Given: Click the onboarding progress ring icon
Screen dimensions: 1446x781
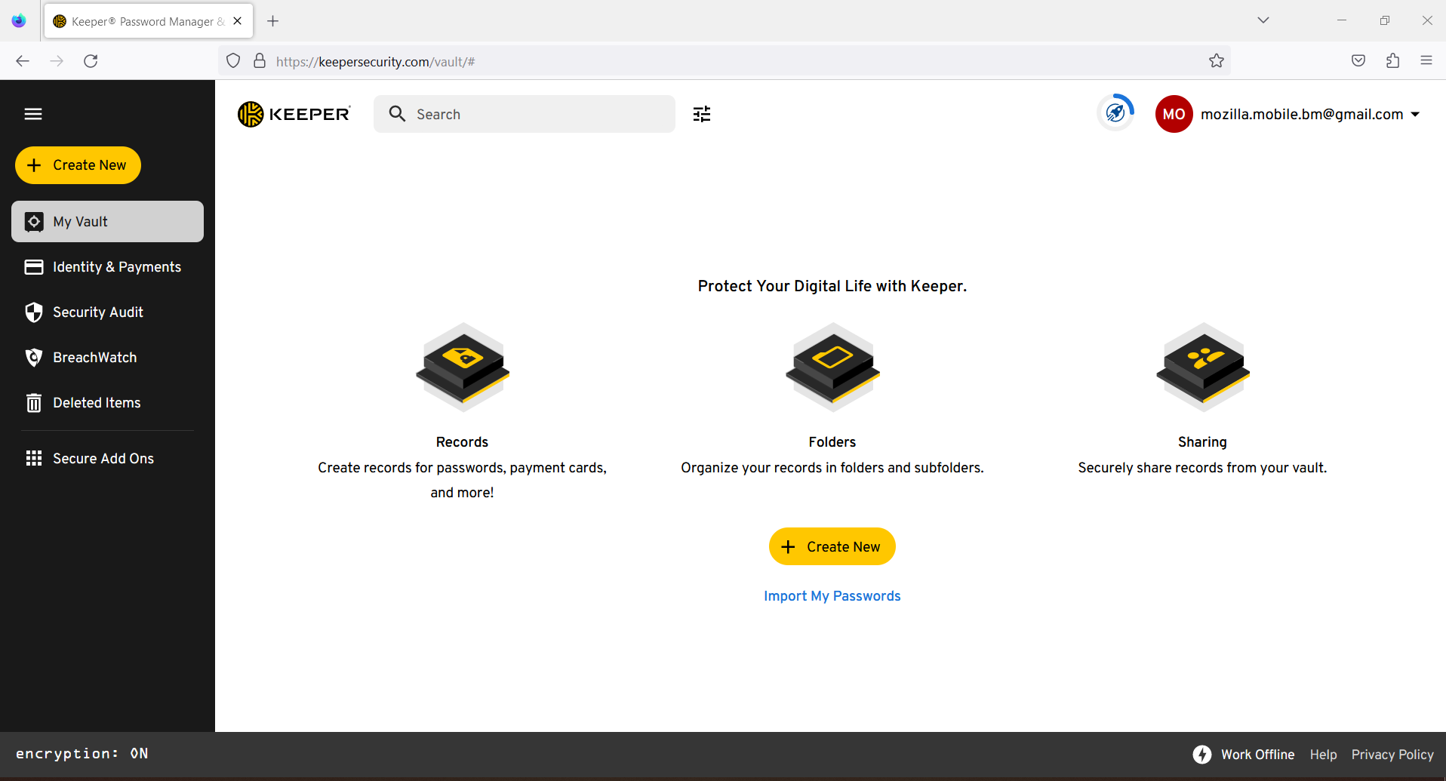Looking at the screenshot, I should click(1115, 112).
